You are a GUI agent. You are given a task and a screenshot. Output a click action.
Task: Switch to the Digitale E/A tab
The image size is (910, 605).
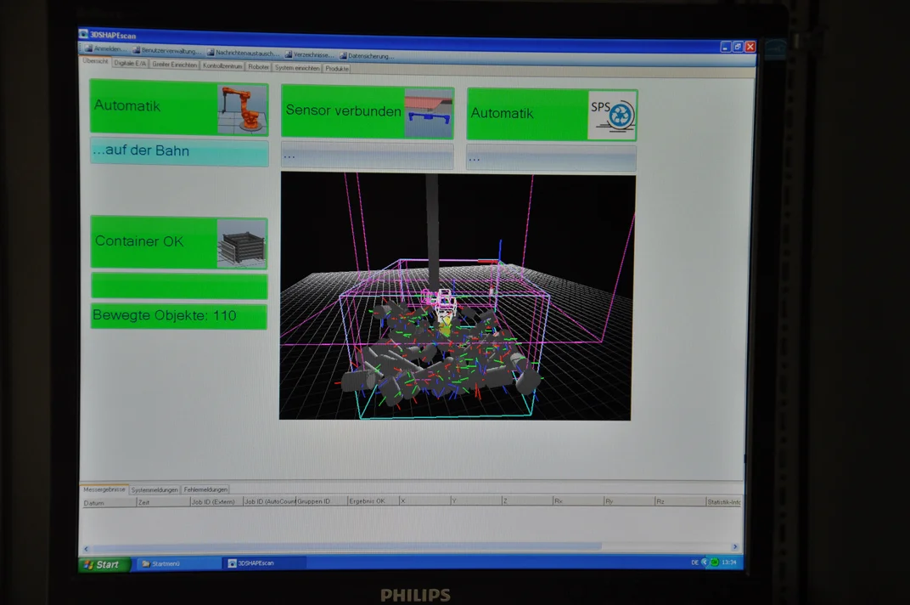pos(130,64)
